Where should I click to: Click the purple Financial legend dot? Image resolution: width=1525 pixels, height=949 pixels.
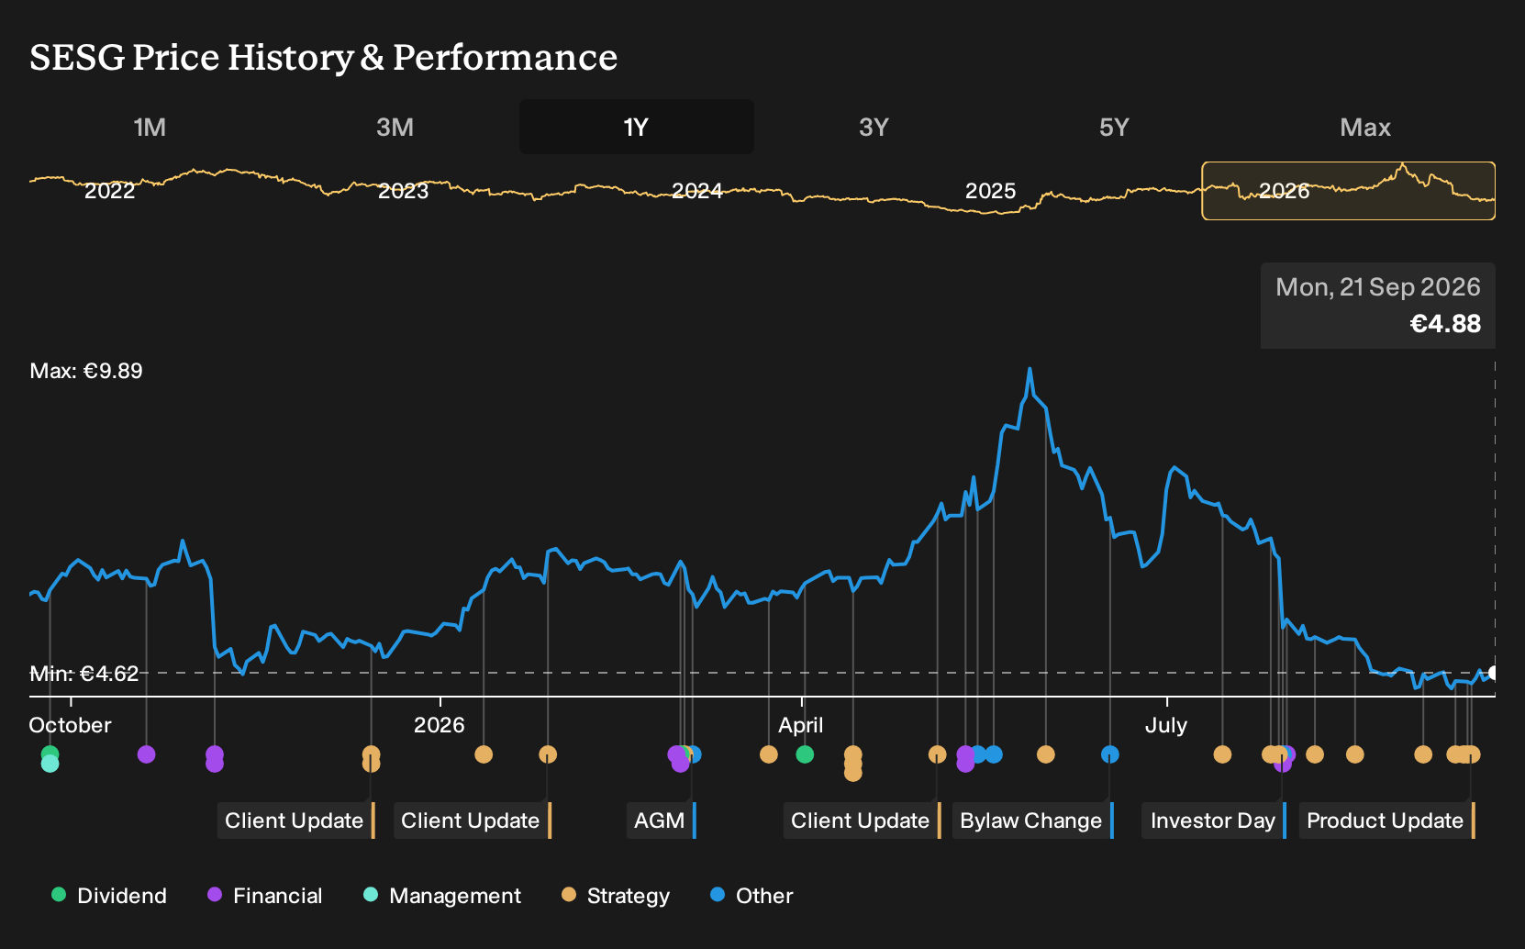215,894
